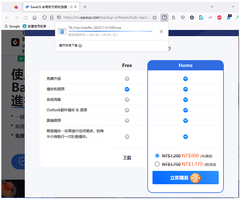Click 顯示所有下載 to show all downloads
241x200 pixels.
pos(71,46)
